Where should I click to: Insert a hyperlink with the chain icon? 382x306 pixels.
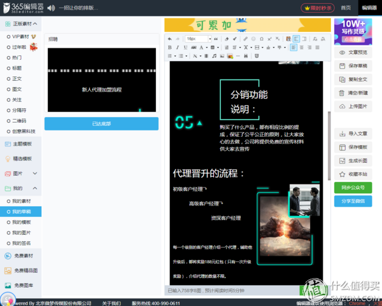[245, 39]
